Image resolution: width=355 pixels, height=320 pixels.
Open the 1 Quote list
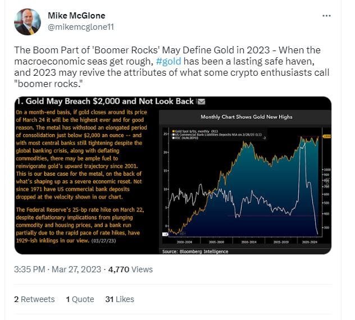80,299
